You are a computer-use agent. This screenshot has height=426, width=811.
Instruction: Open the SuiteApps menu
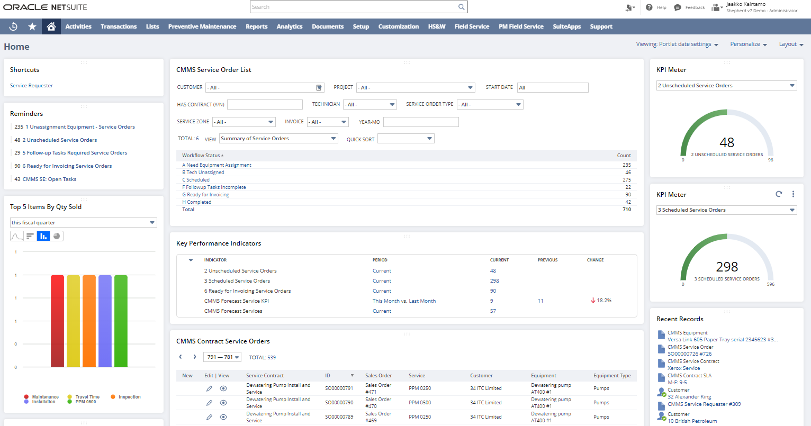click(567, 26)
